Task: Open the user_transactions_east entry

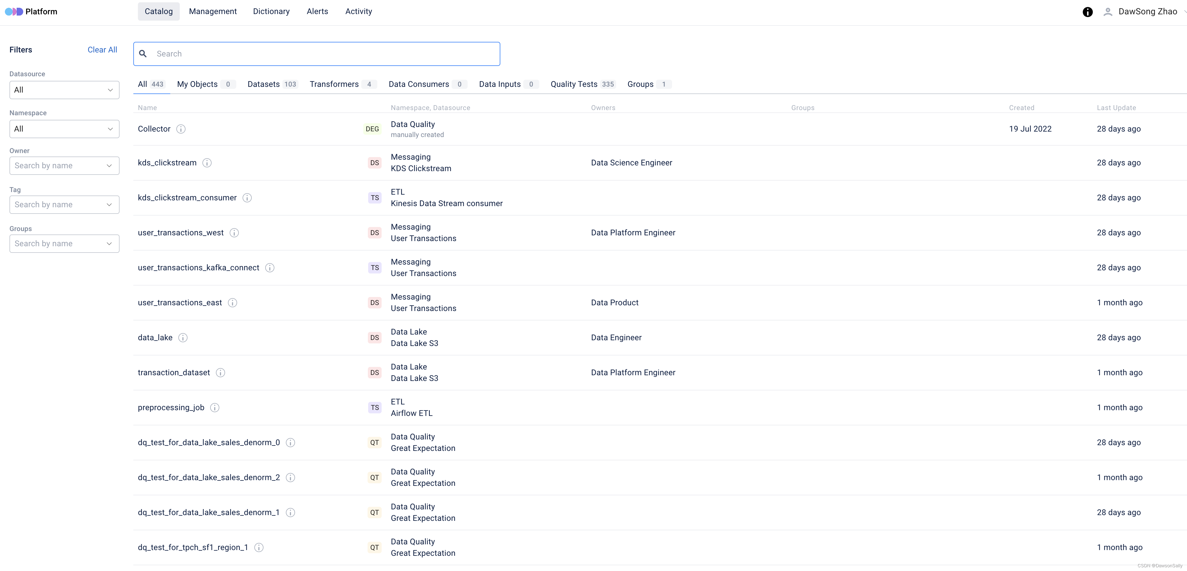Action: 180,303
